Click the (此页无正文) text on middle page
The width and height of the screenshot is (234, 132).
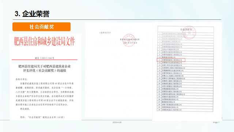tap(105, 33)
